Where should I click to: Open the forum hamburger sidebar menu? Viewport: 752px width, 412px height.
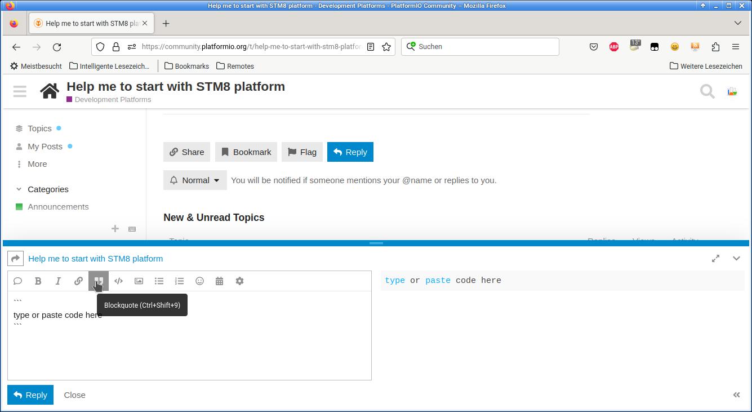20,91
